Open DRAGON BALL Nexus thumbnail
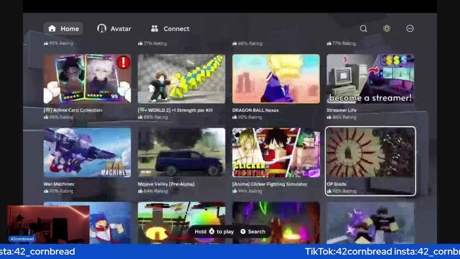Viewport: 460px width, 259px height. 276,79
